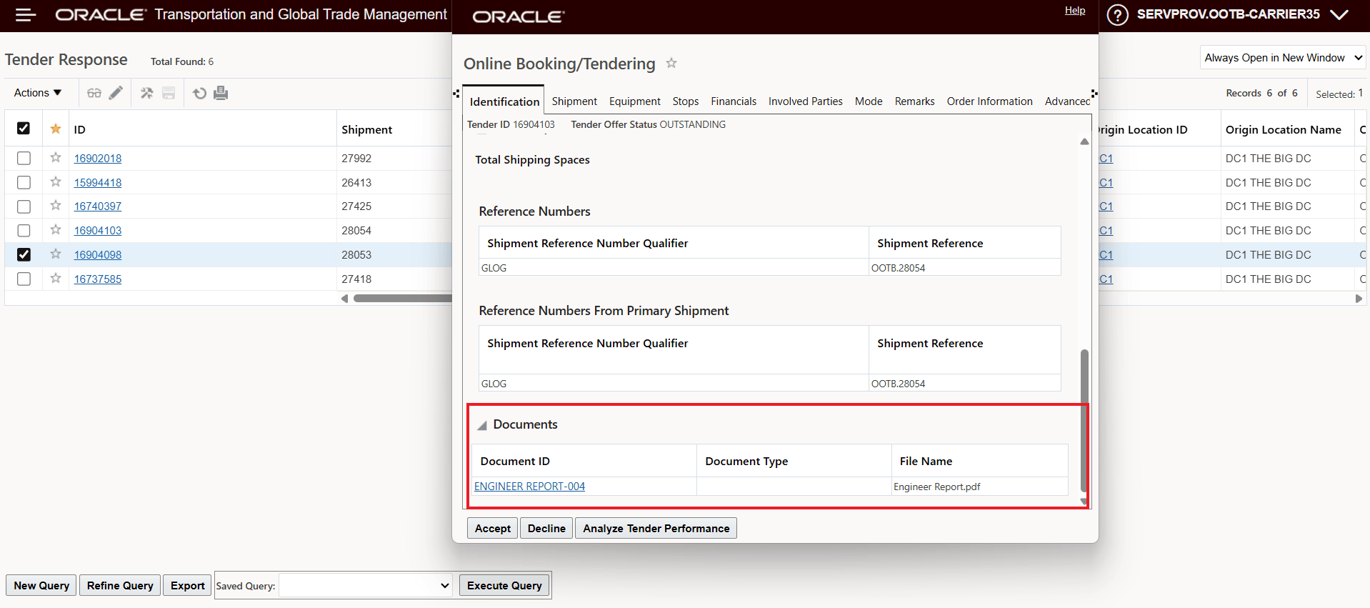This screenshot has height=608, width=1370.
Task: Click the Refresh icon in toolbar
Action: [x=200, y=93]
